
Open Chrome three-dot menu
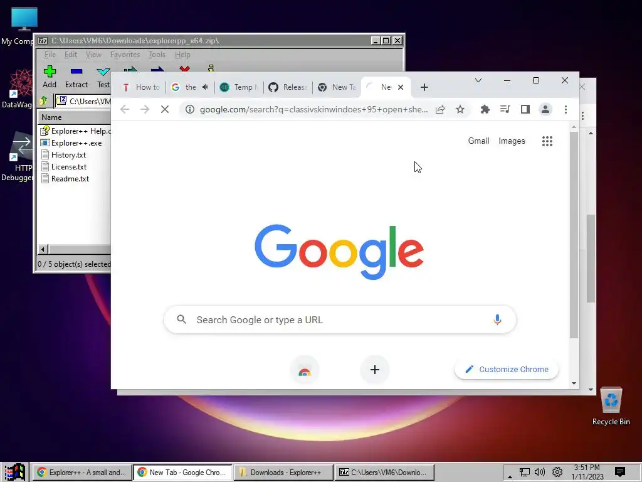566,109
